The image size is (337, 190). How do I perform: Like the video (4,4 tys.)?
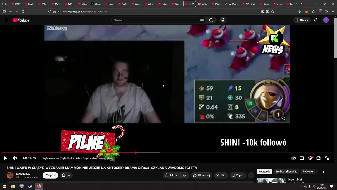171,175
